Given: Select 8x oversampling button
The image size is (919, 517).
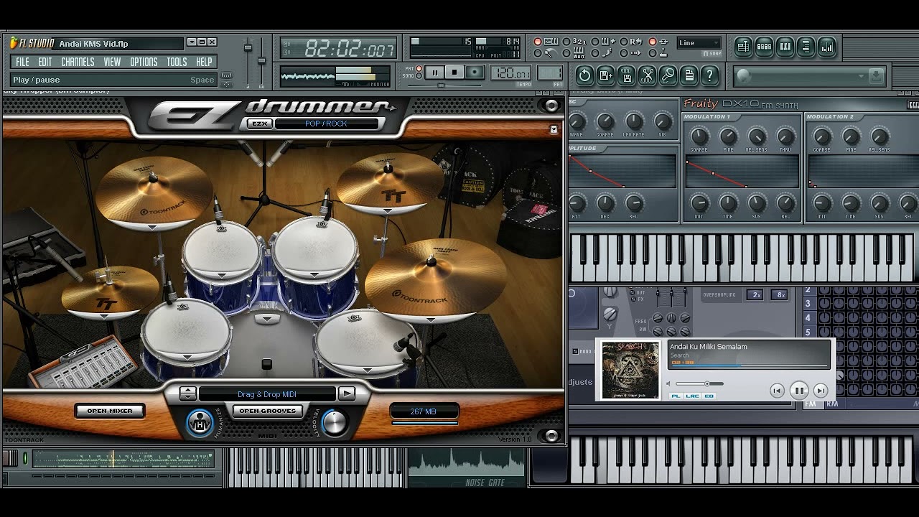Looking at the screenshot, I should [x=780, y=295].
